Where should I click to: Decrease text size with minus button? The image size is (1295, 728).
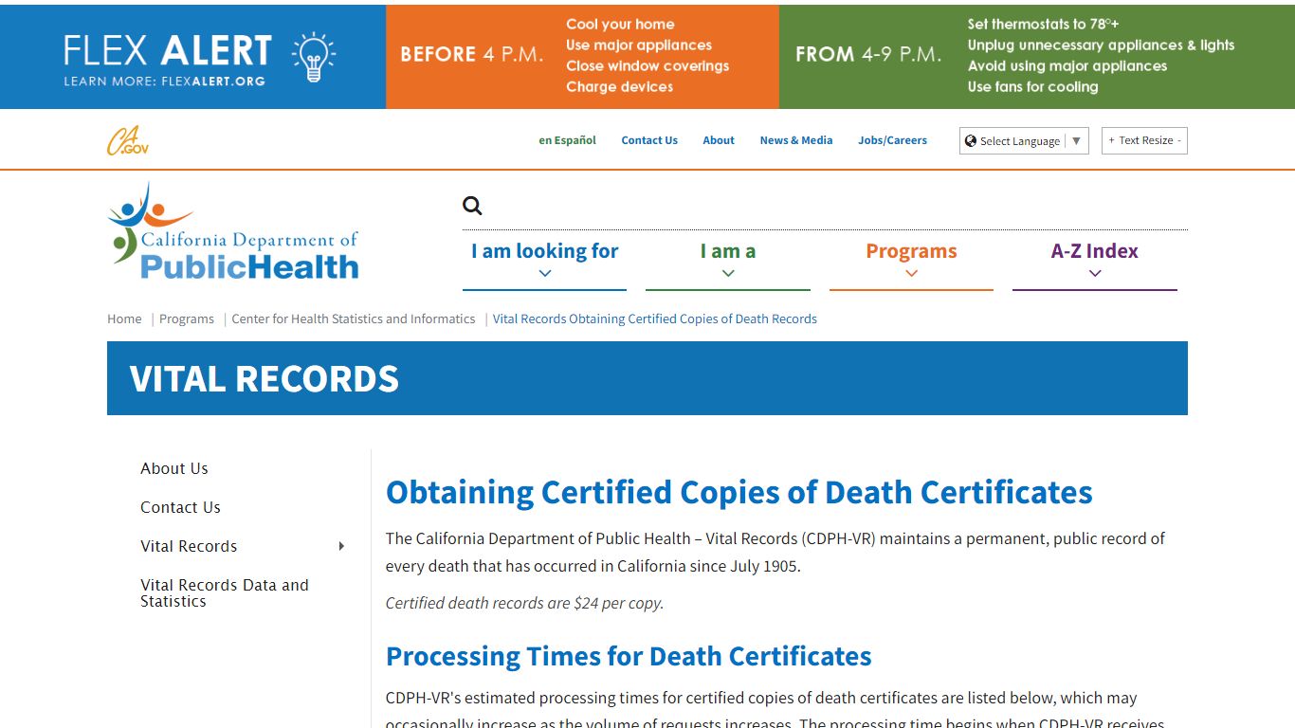(x=1179, y=140)
